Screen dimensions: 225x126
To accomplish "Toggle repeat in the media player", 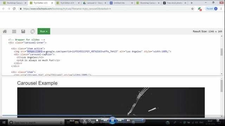I will pos(90,120).
